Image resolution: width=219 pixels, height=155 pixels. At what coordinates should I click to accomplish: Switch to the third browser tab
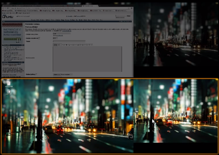42,6
